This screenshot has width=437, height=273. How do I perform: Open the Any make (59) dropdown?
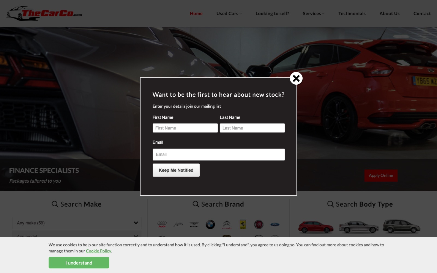[x=77, y=223]
